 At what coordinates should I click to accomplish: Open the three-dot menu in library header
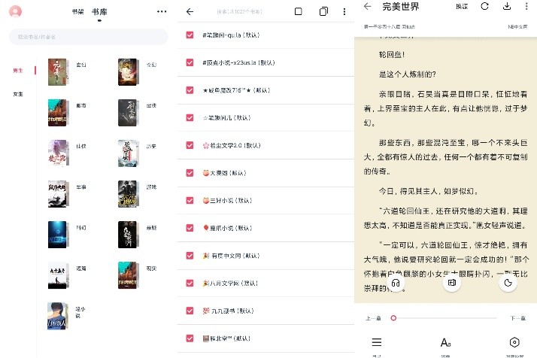tap(162, 11)
